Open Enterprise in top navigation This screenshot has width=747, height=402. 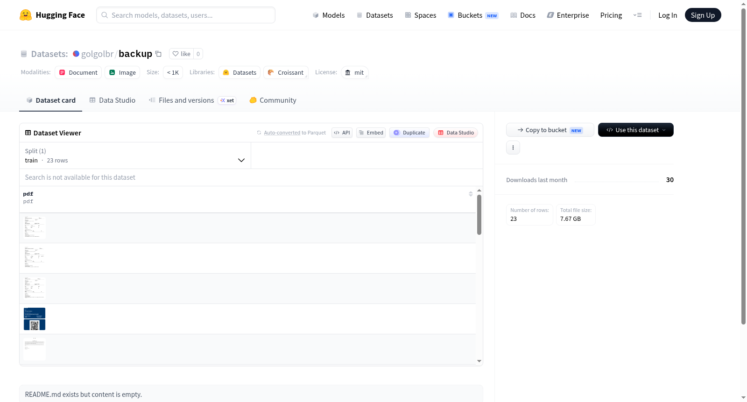[568, 15]
